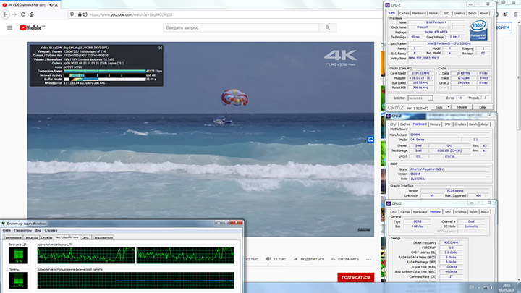Switch to Пользователи tab in Task Manager
The width and height of the screenshot is (521, 293).
[103, 237]
